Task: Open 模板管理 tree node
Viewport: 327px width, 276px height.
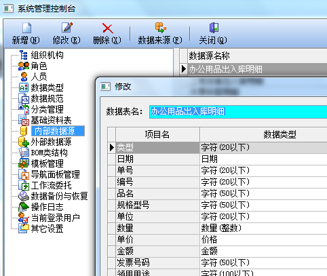Action: coord(47,163)
